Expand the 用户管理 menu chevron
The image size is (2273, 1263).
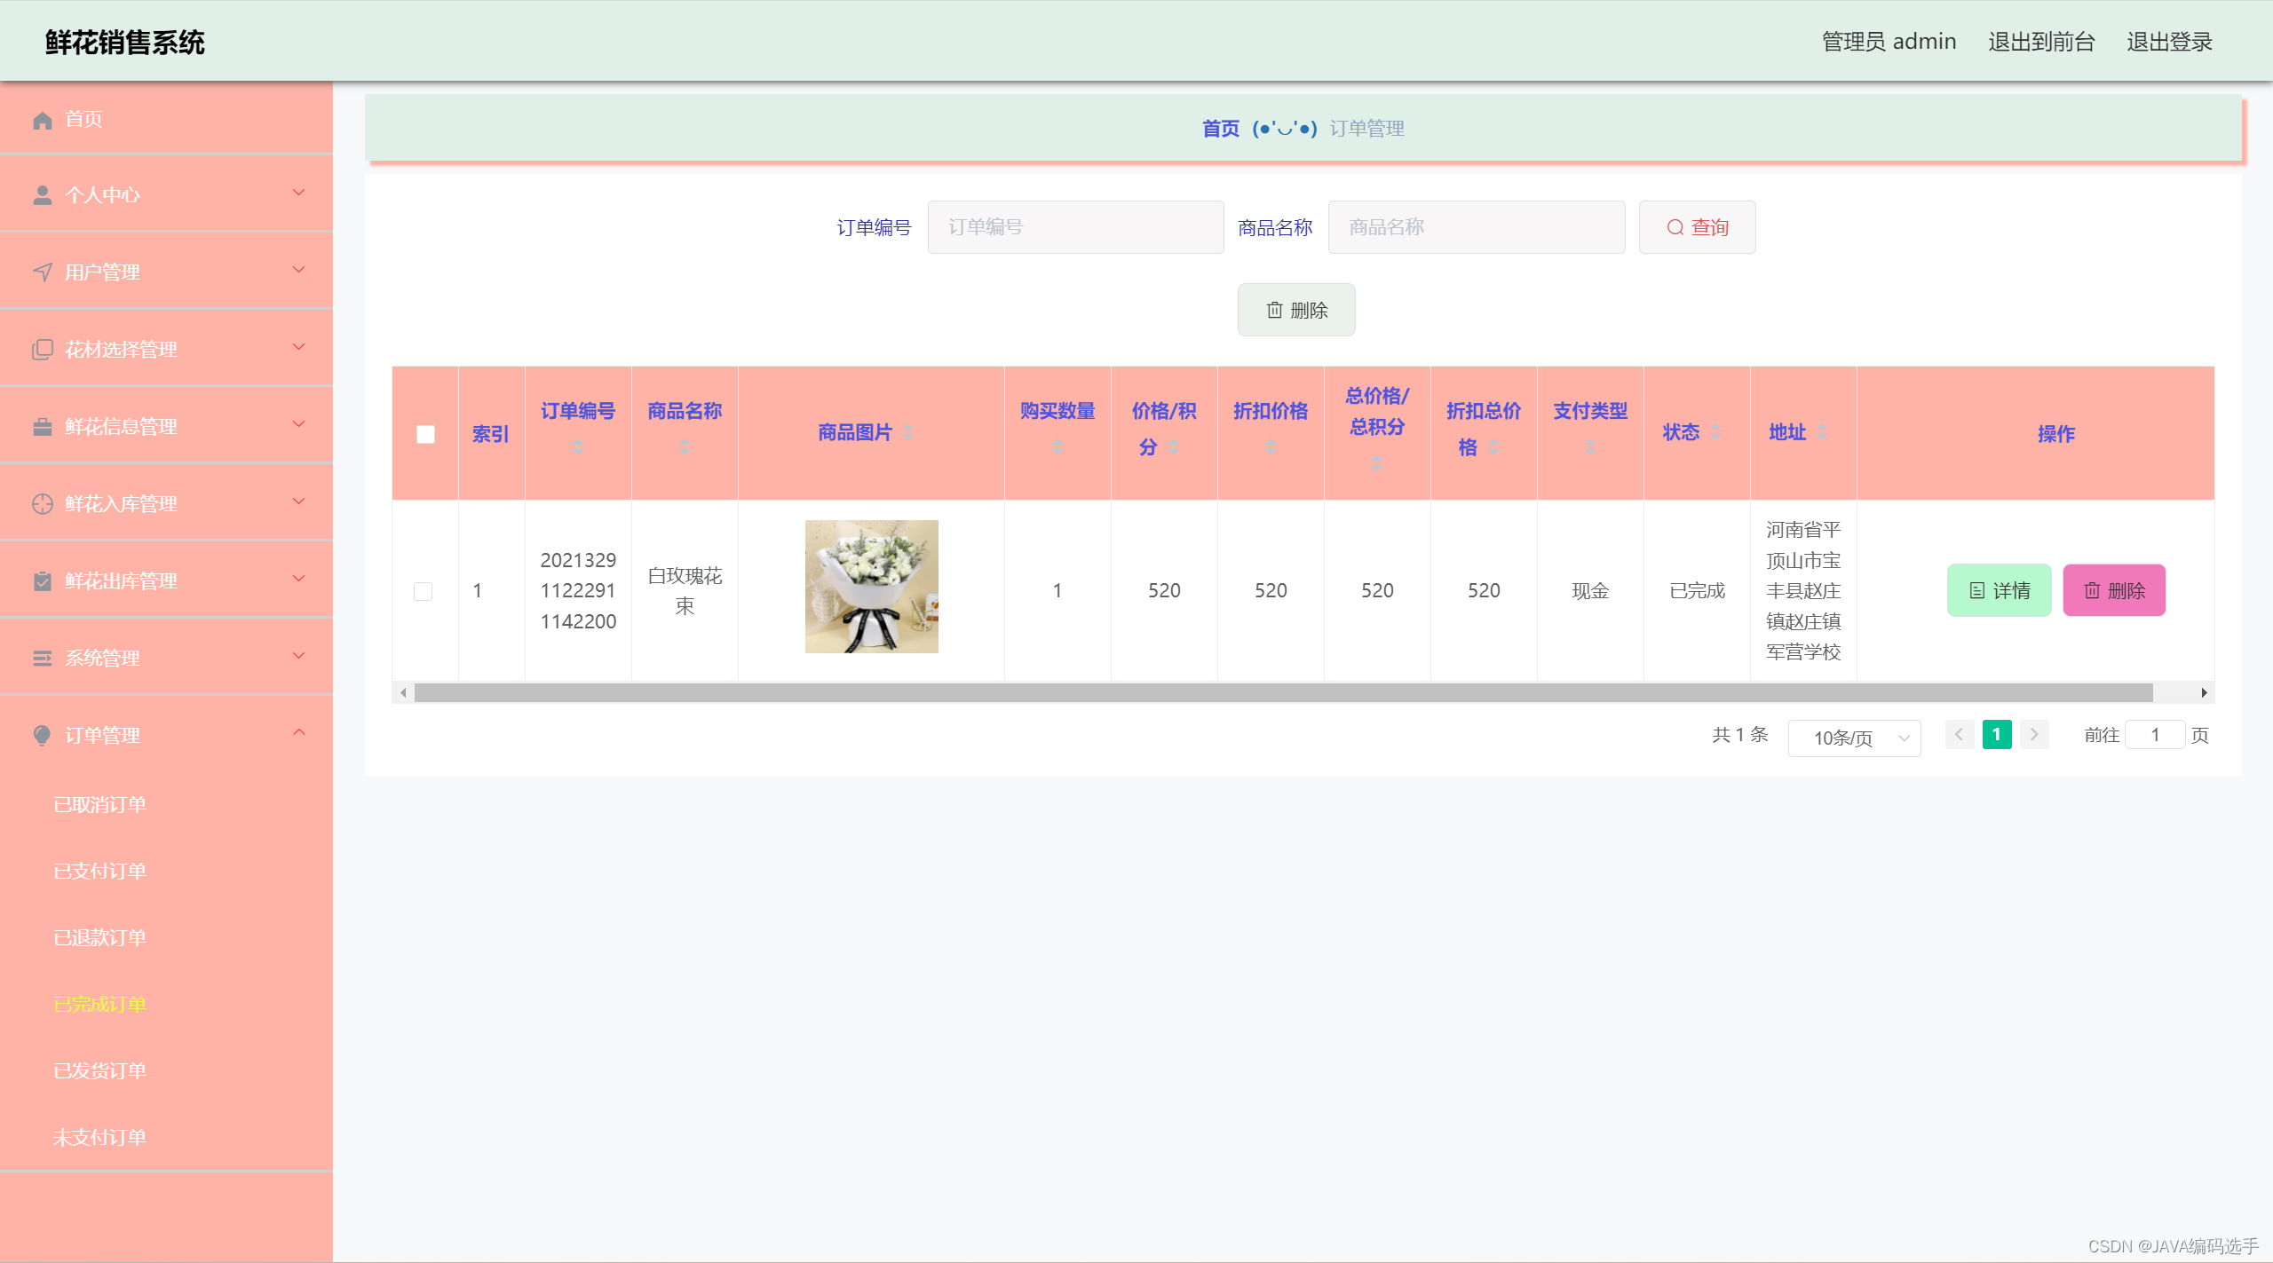(x=299, y=270)
